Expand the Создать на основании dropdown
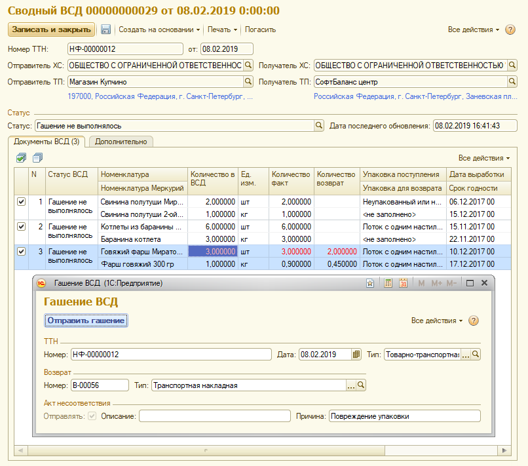This screenshot has width=528, height=466. tap(159, 29)
